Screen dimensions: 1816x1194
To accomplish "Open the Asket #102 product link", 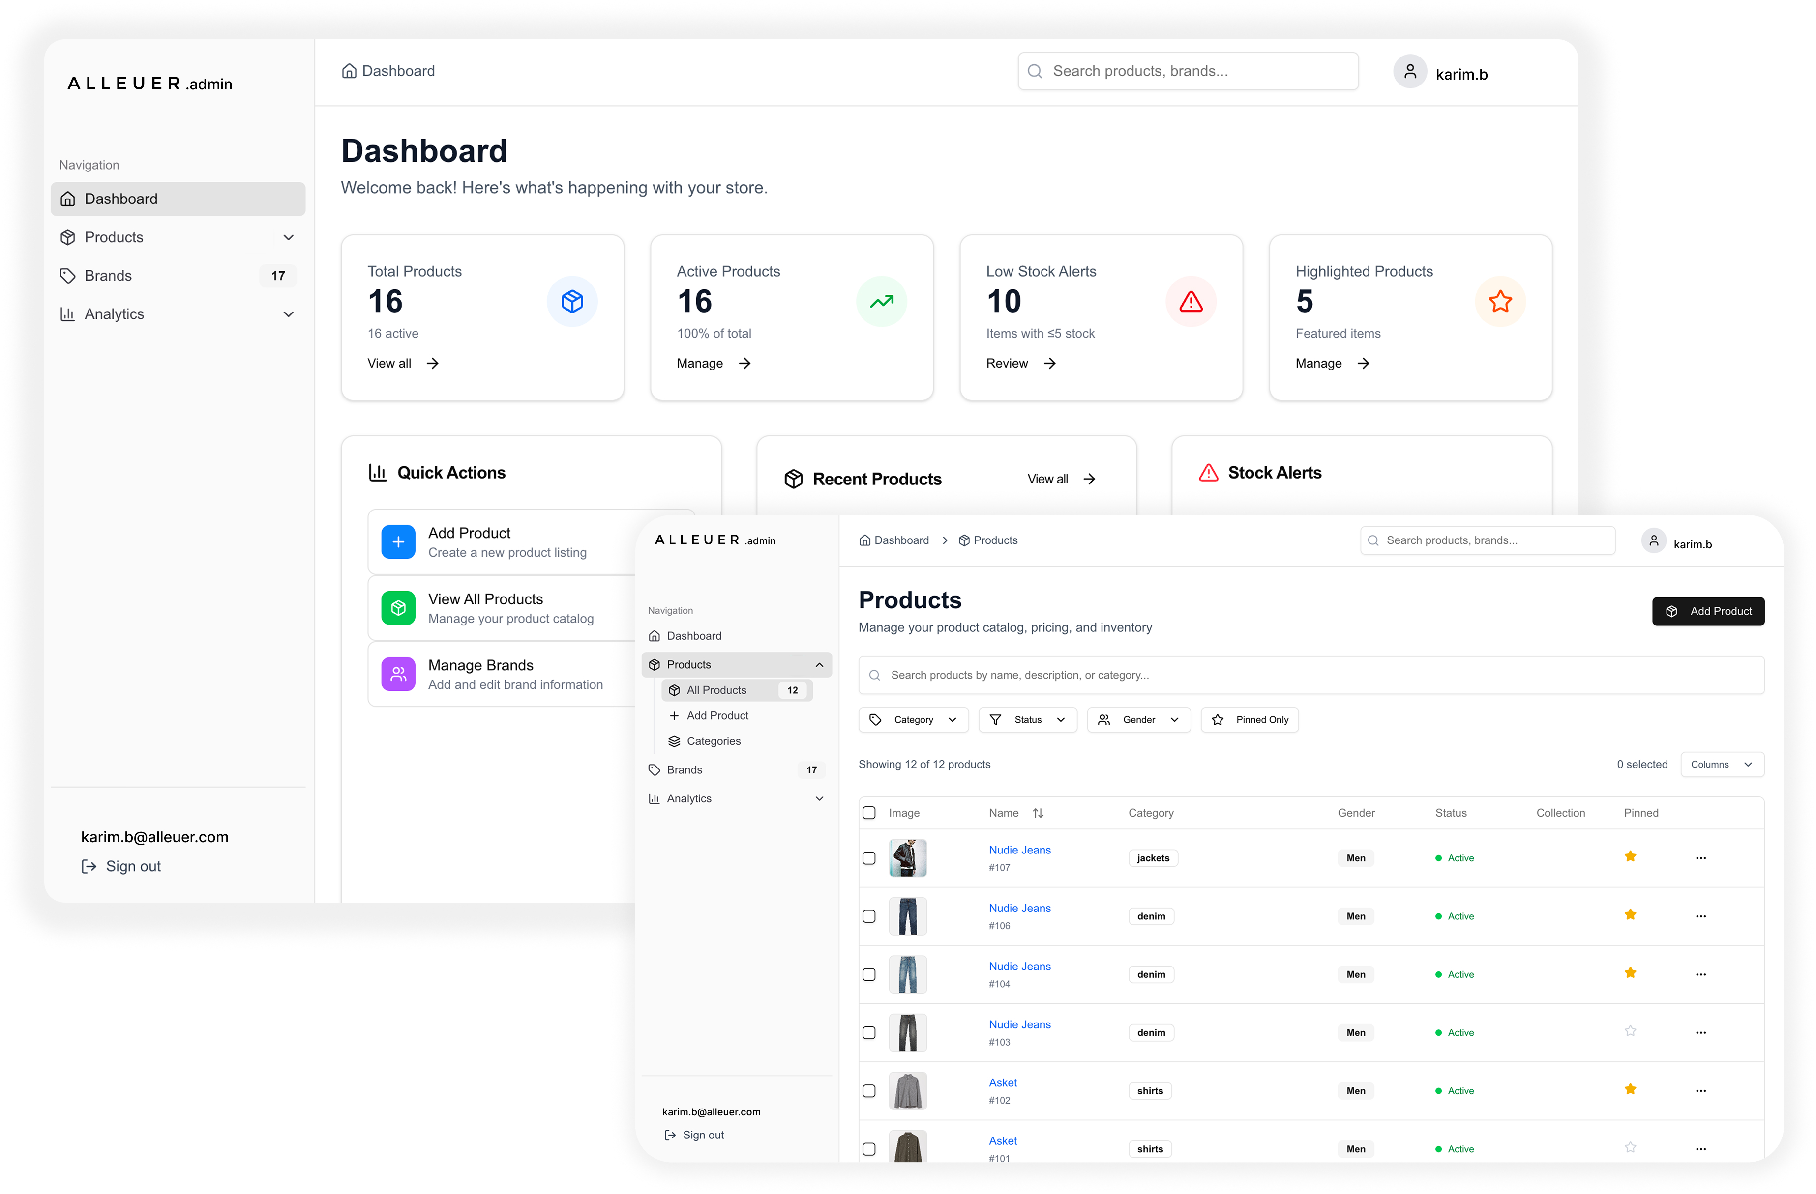I will [1003, 1082].
